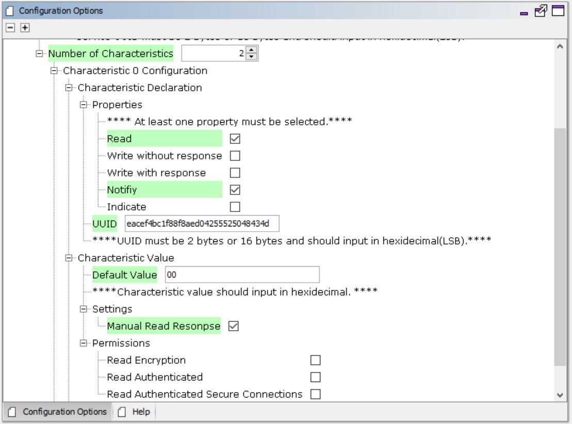Click the vertical scrollbar down arrow
Image resolution: width=572 pixels, height=424 pixels.
tap(562, 395)
